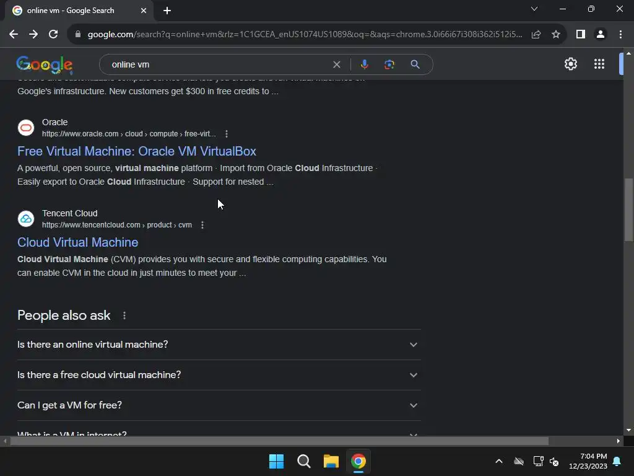The image size is (634, 476).
Task: Click the horizontal scrollbar right arrow
Action: click(619, 441)
